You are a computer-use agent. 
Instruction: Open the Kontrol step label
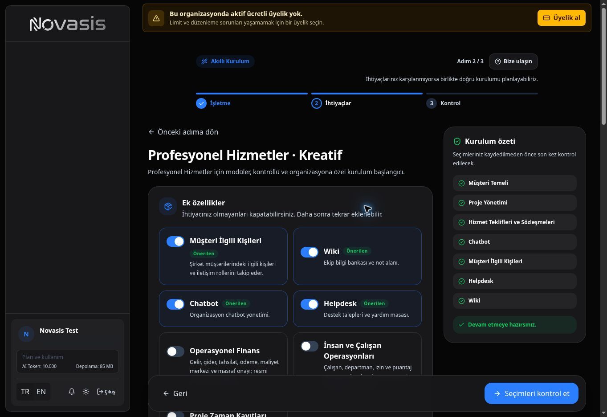click(x=450, y=103)
